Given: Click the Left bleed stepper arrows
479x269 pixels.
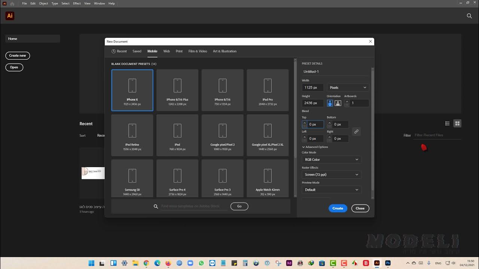Looking at the screenshot, I should [x=305, y=139].
